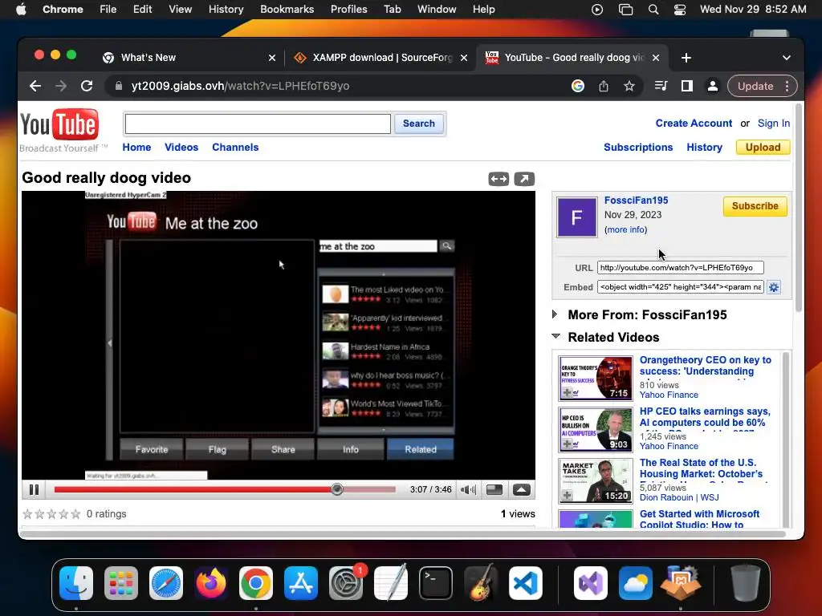Viewport: 822px width, 616px height.
Task: Click the share icon in the address bar
Action: click(604, 86)
